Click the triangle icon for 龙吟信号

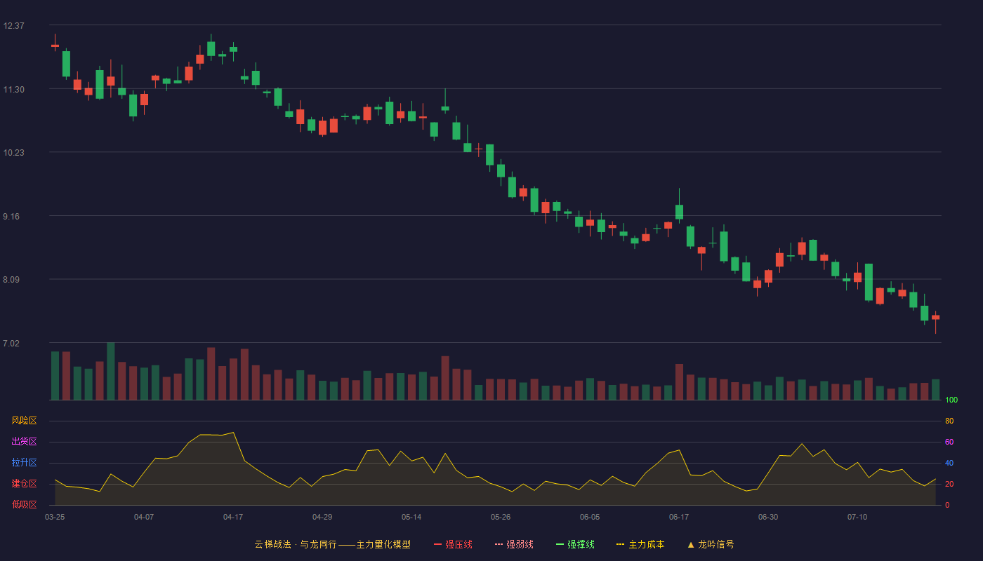(691, 544)
